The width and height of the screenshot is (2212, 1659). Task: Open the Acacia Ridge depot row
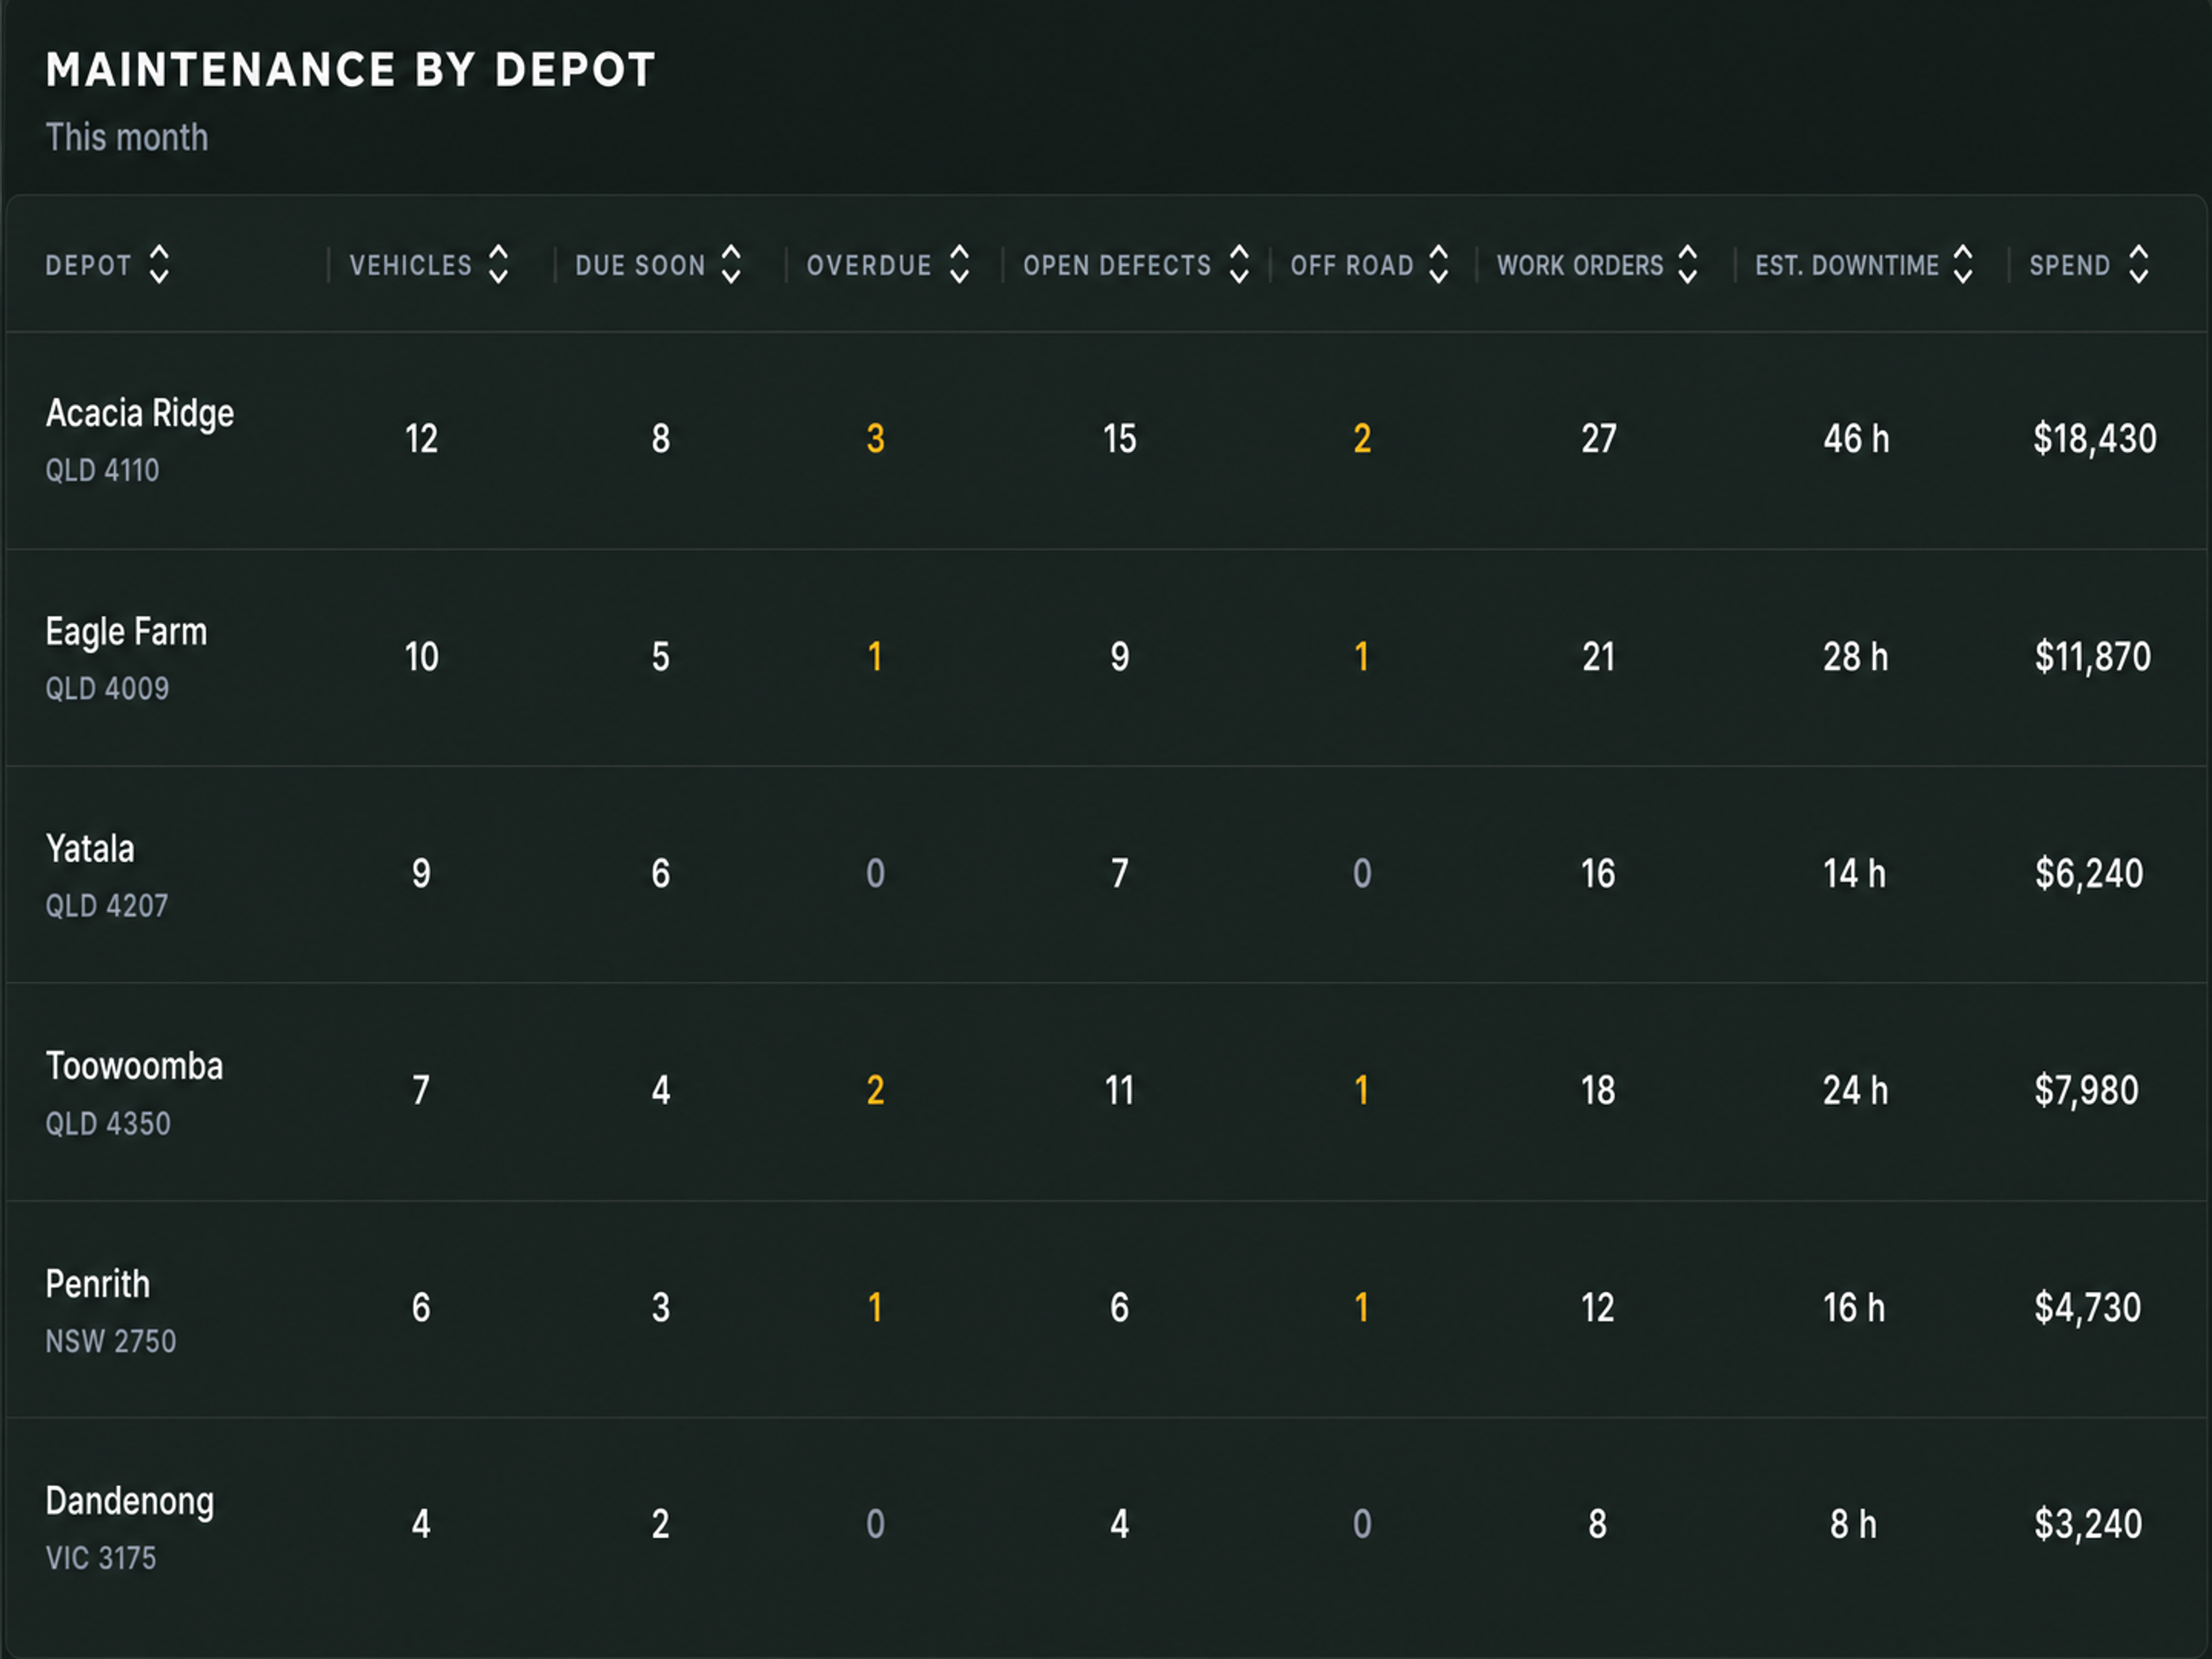pyautogui.click(x=1106, y=440)
